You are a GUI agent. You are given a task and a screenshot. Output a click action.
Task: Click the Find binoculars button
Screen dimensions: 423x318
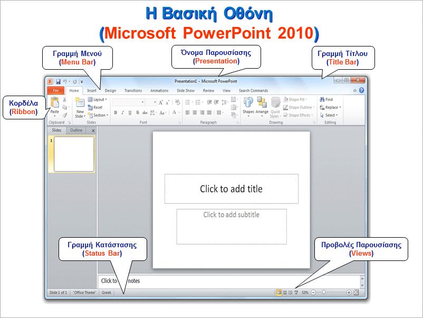(326, 99)
